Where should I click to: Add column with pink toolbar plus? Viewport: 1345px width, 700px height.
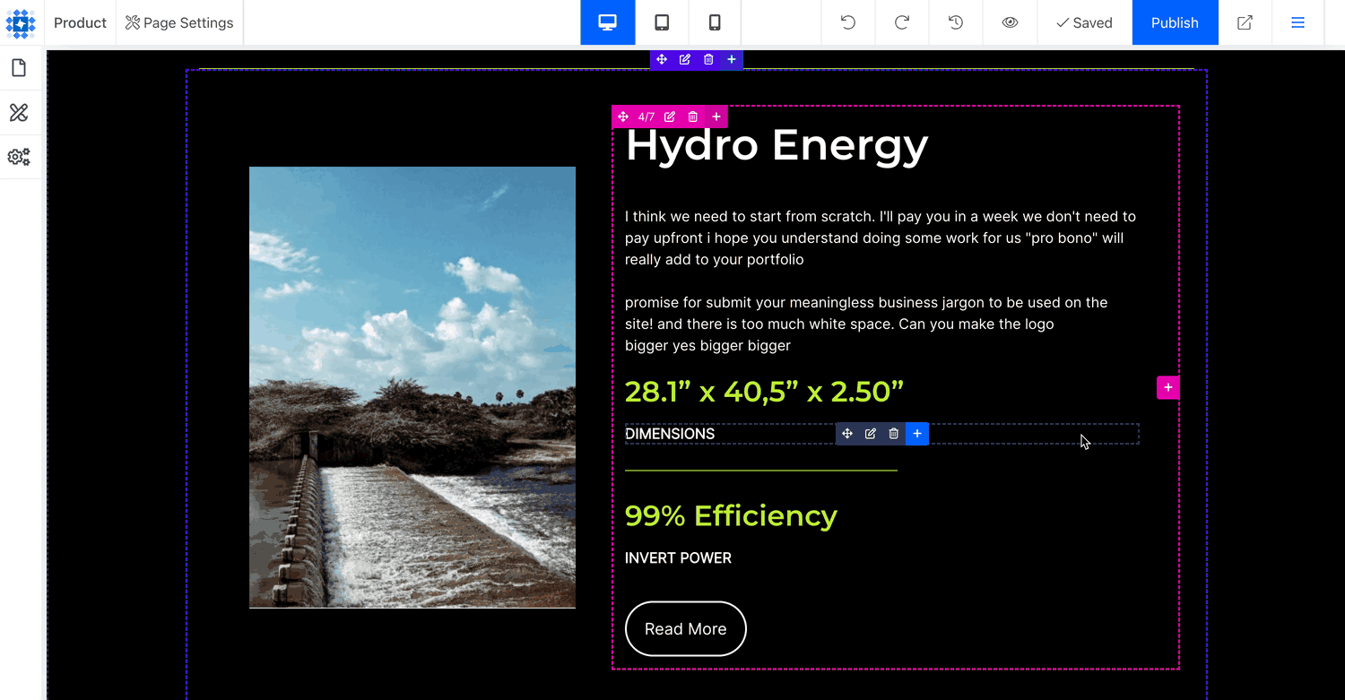click(x=716, y=117)
